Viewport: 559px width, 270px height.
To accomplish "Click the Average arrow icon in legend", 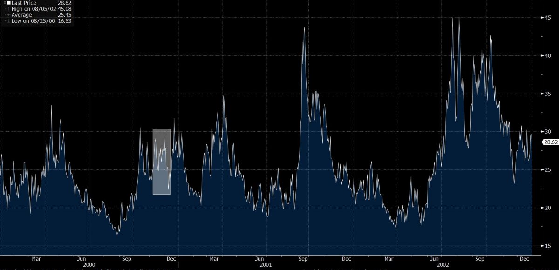I will (x=8, y=15).
